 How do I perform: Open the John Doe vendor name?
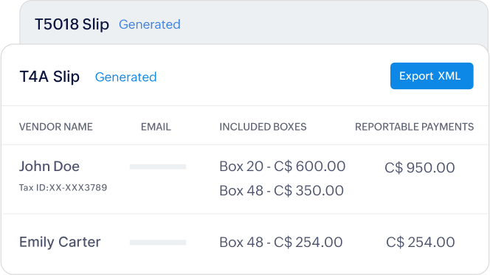point(49,167)
